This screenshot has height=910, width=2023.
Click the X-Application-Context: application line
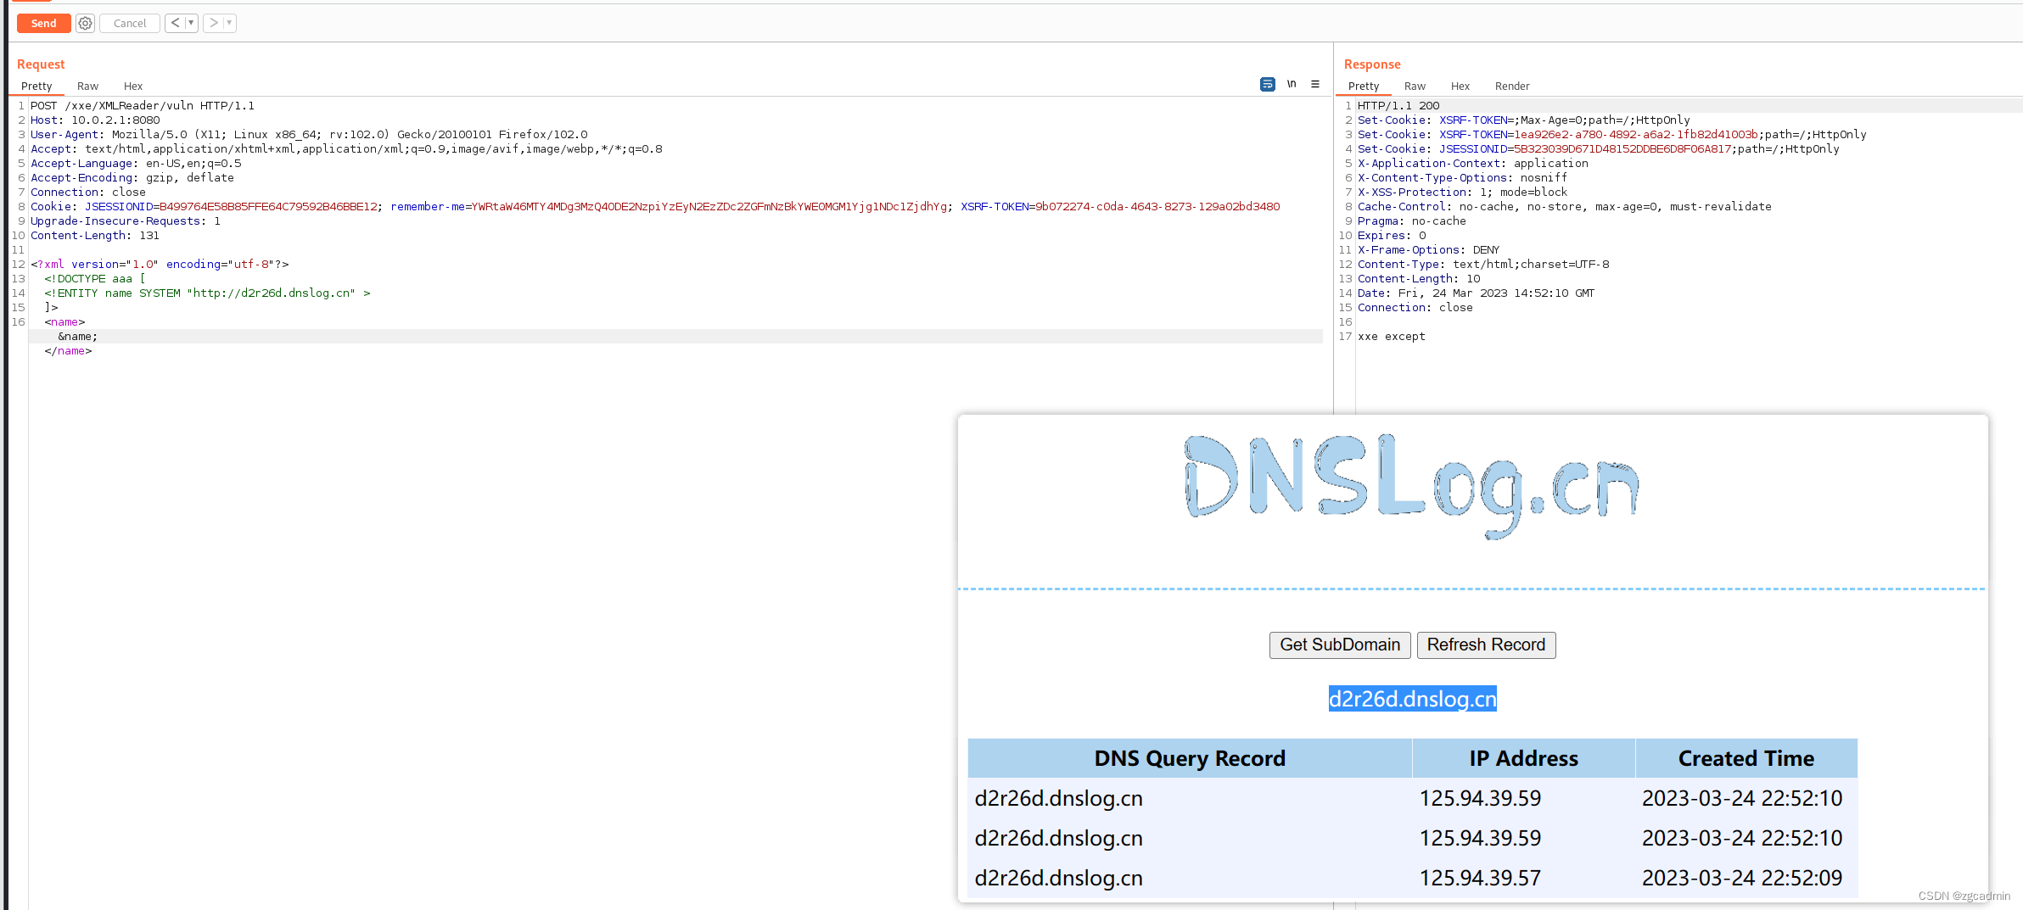point(1473,164)
